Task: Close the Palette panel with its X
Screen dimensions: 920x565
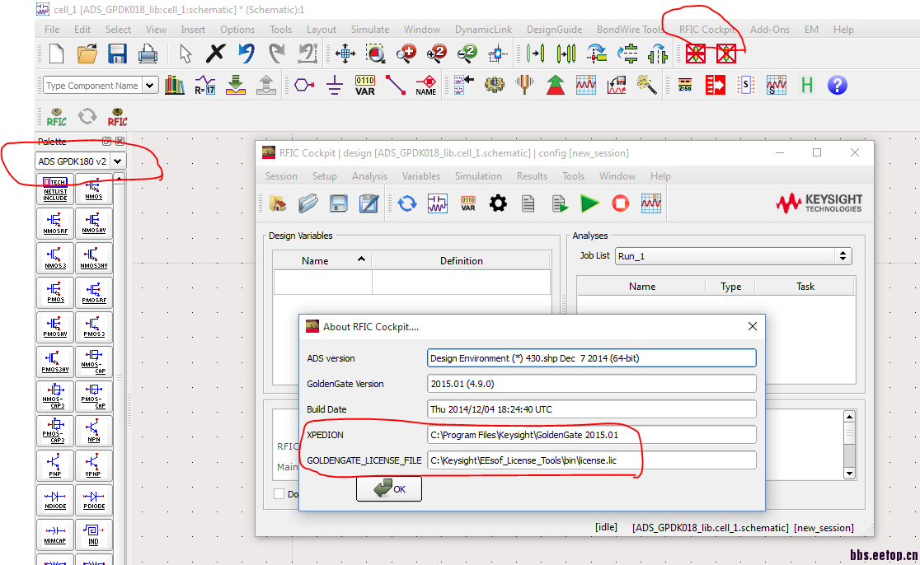Action: click(x=120, y=142)
